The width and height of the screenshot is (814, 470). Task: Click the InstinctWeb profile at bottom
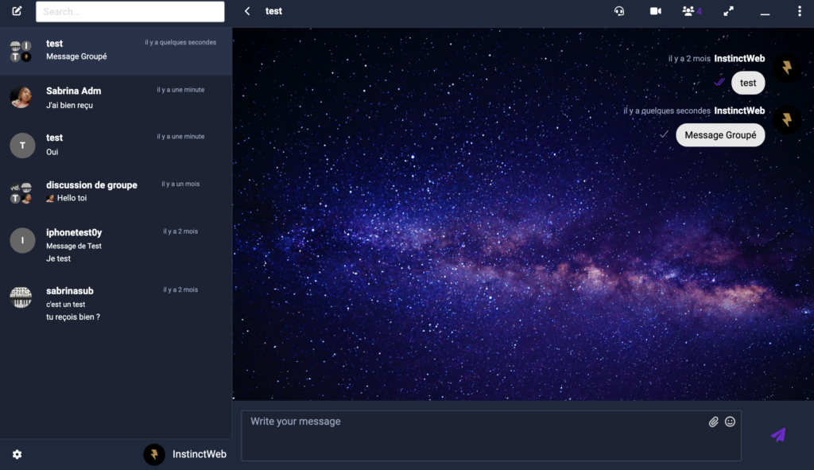coord(186,454)
